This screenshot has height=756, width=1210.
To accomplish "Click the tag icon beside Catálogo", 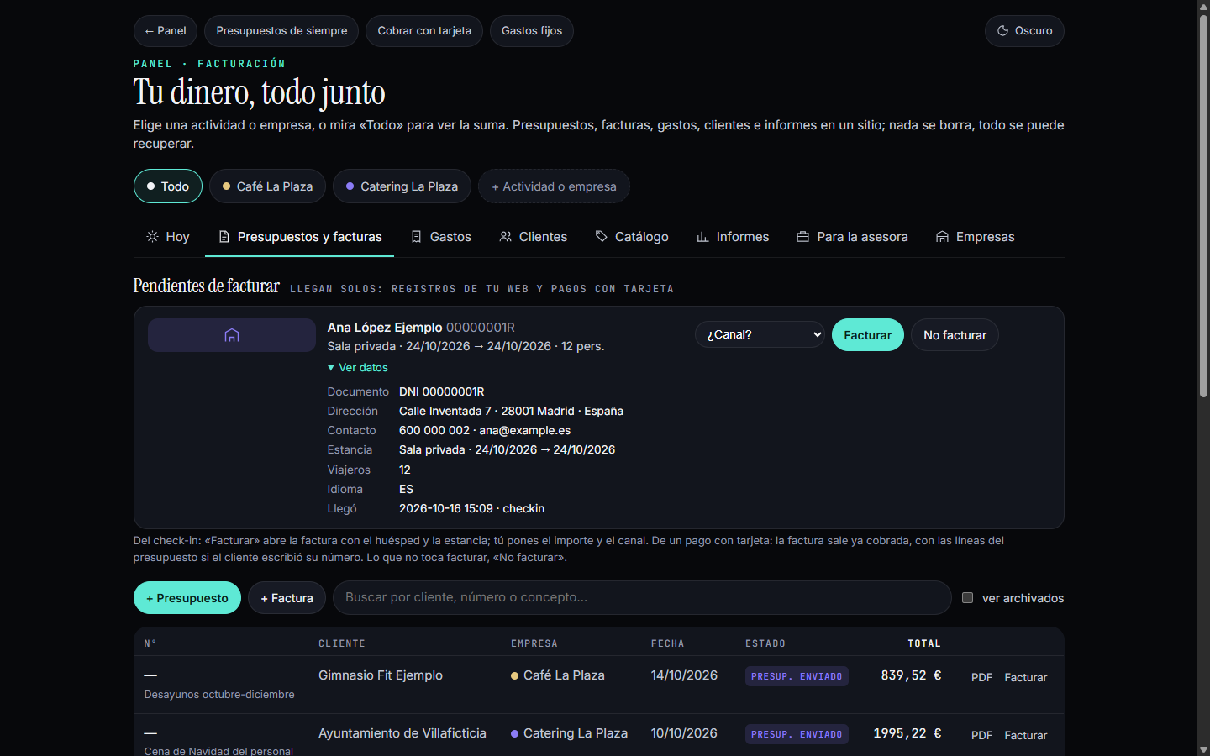I will pos(601,237).
